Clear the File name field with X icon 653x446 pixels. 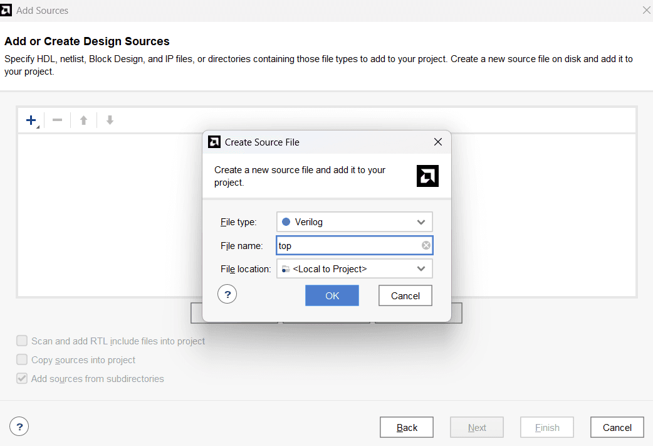point(426,245)
